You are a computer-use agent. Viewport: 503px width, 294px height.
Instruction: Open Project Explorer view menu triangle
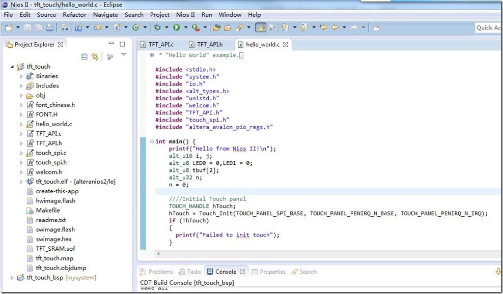point(124,54)
